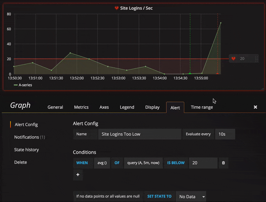This screenshot has height=202, width=266.
Task: Click the SET STATE TO action link
Action: point(159,197)
